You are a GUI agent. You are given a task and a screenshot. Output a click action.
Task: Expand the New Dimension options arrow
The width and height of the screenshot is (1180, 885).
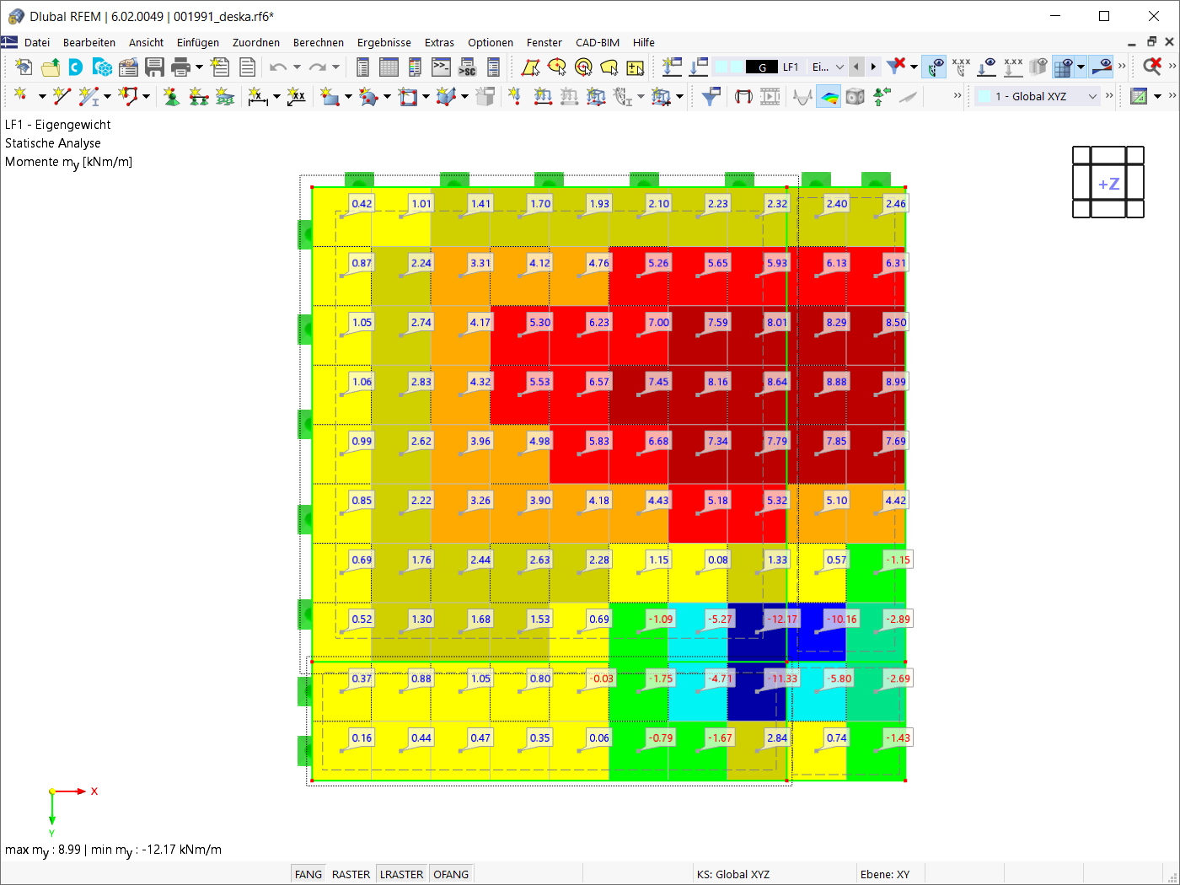276,97
